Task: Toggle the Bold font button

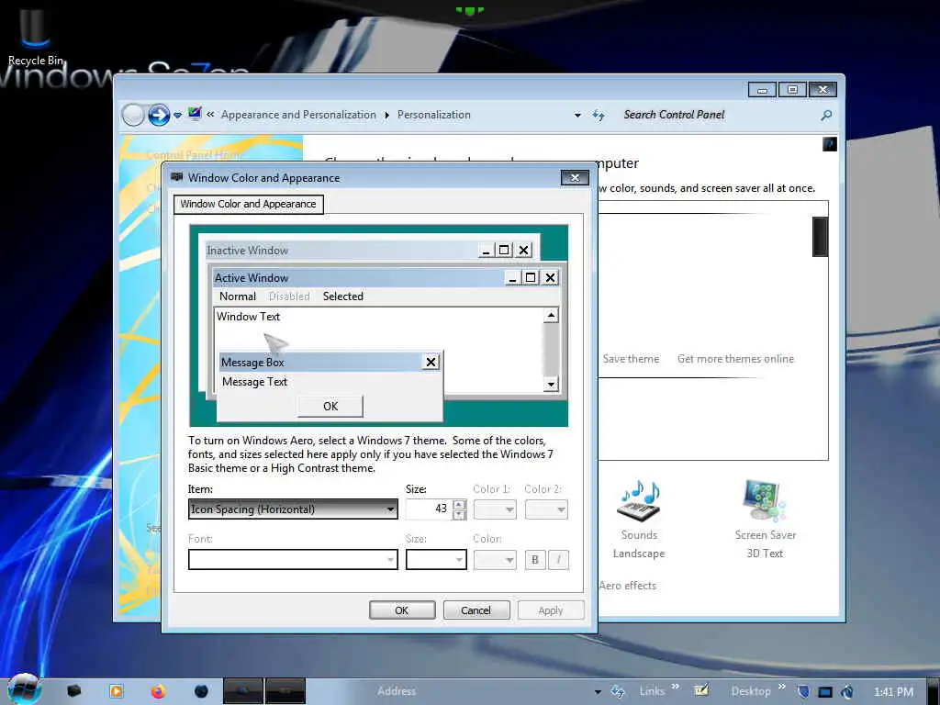Action: click(x=535, y=560)
